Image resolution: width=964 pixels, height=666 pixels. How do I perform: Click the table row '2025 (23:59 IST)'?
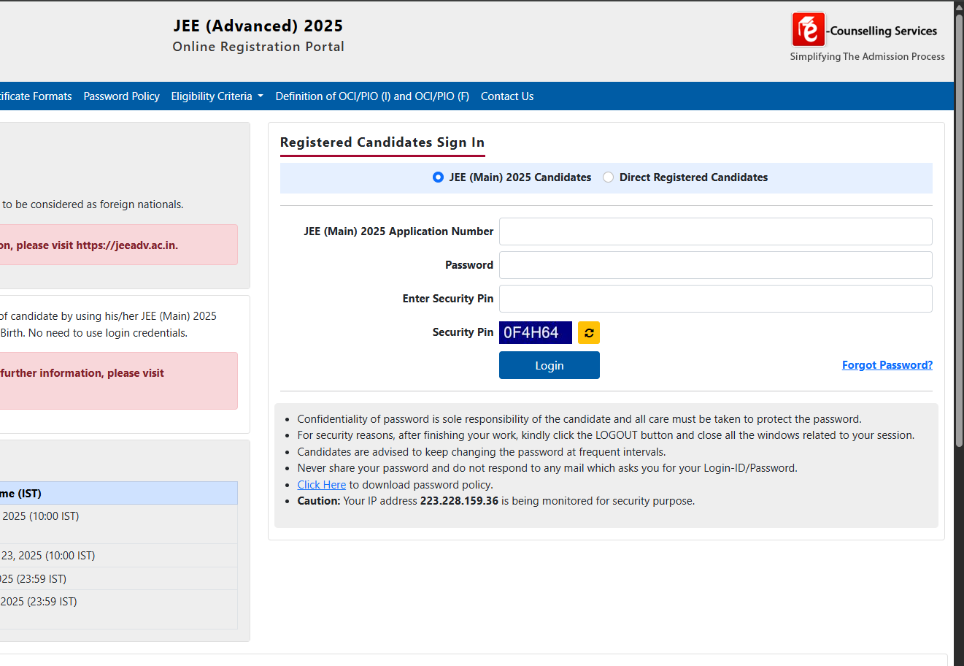pyautogui.click(x=118, y=609)
